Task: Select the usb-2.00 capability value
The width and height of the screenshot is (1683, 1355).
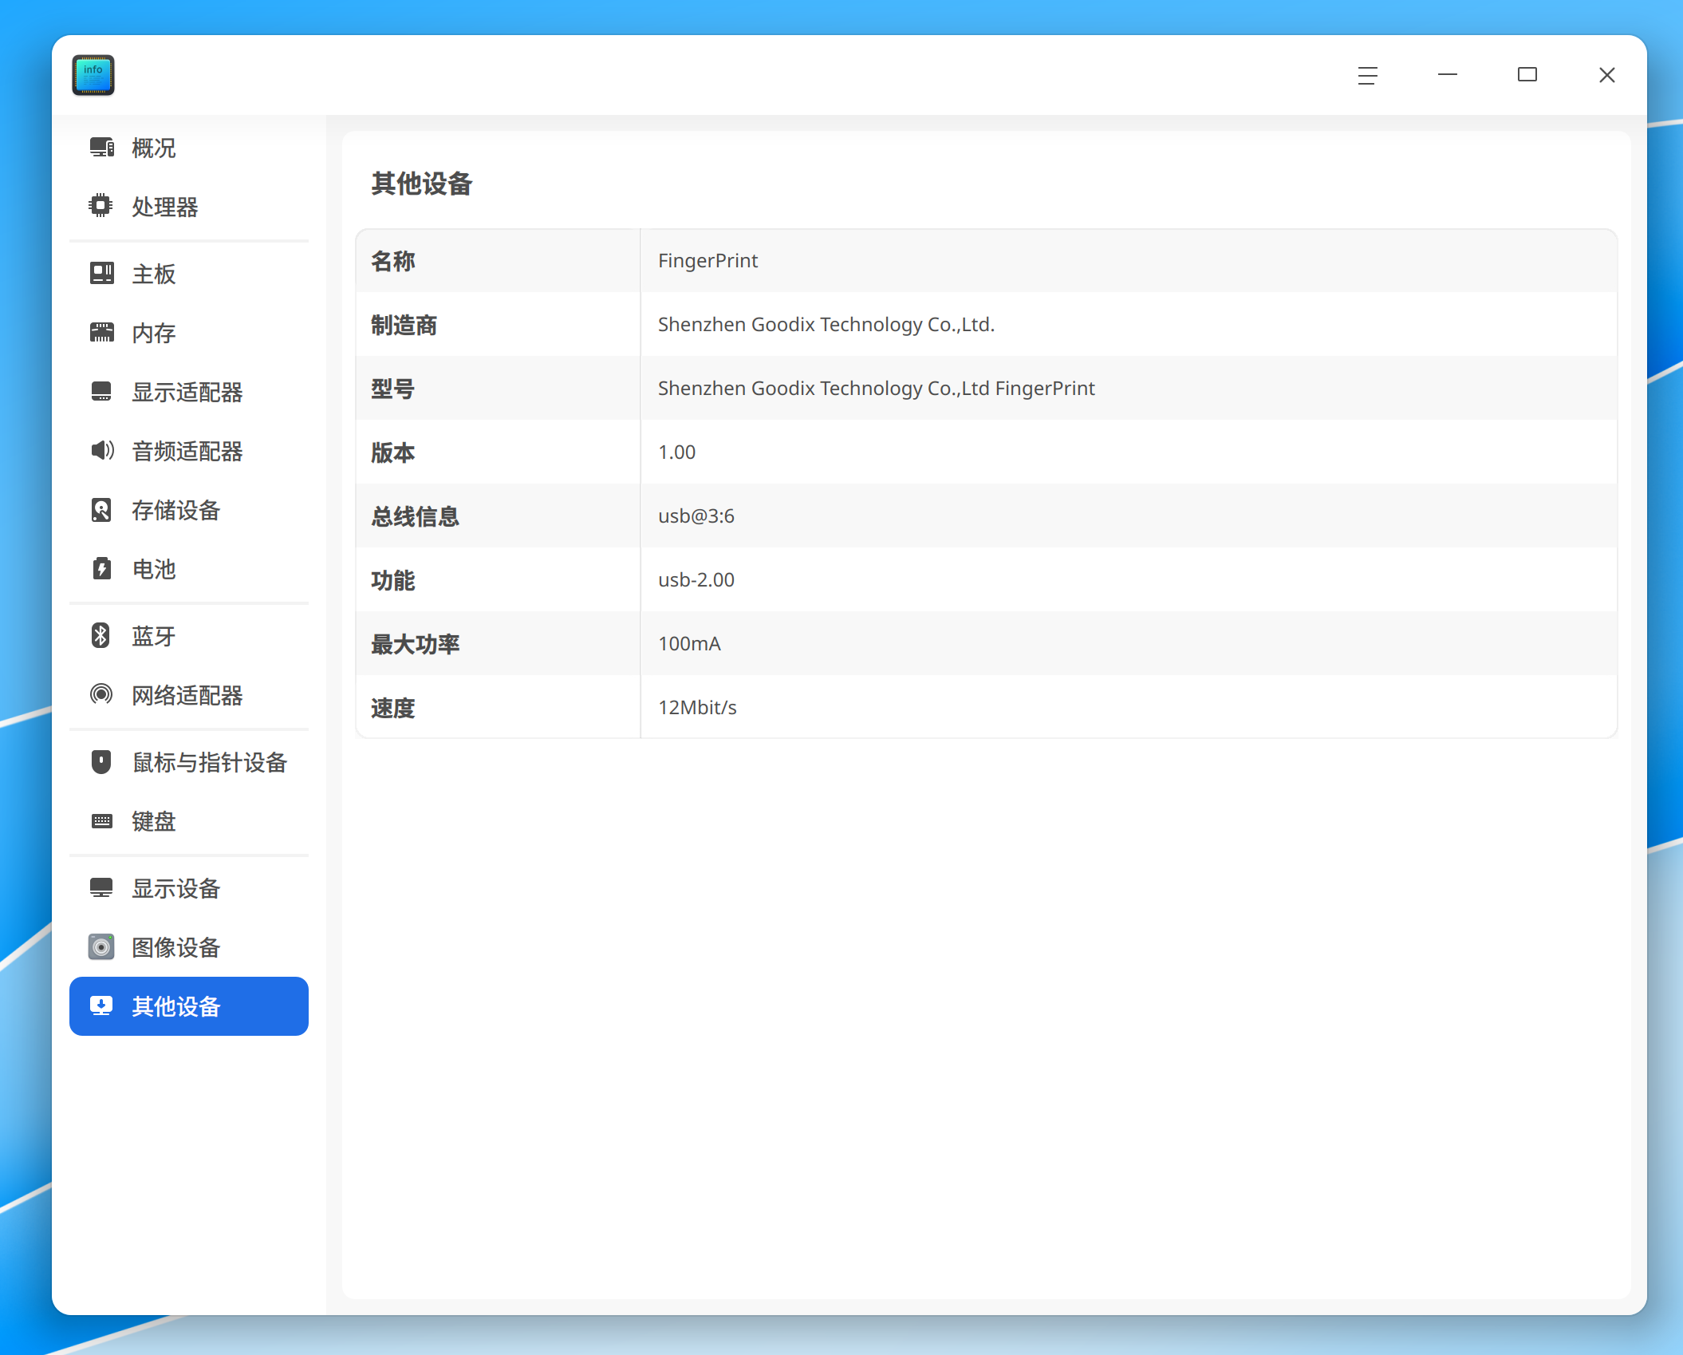Action: (696, 580)
